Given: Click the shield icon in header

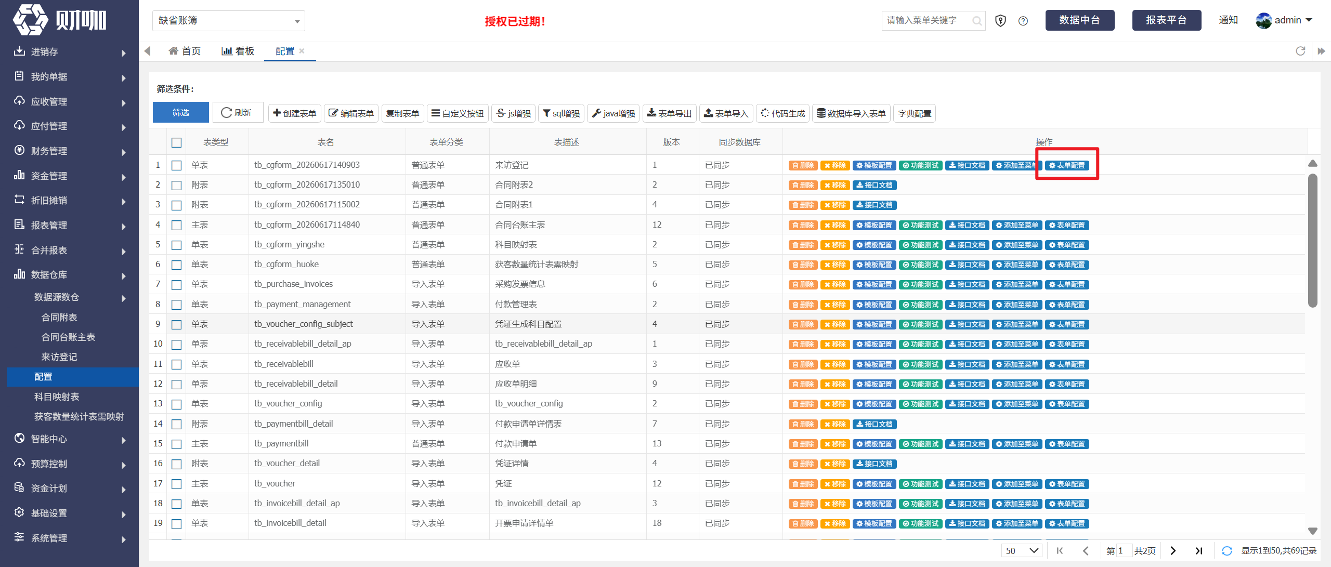Looking at the screenshot, I should pos(1000,21).
